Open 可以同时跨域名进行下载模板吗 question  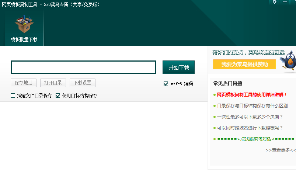250,128
